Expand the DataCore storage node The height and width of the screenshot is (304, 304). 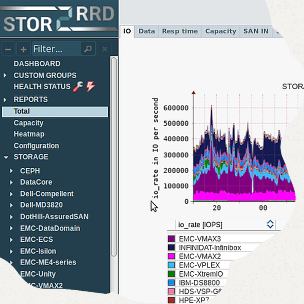click(11, 182)
